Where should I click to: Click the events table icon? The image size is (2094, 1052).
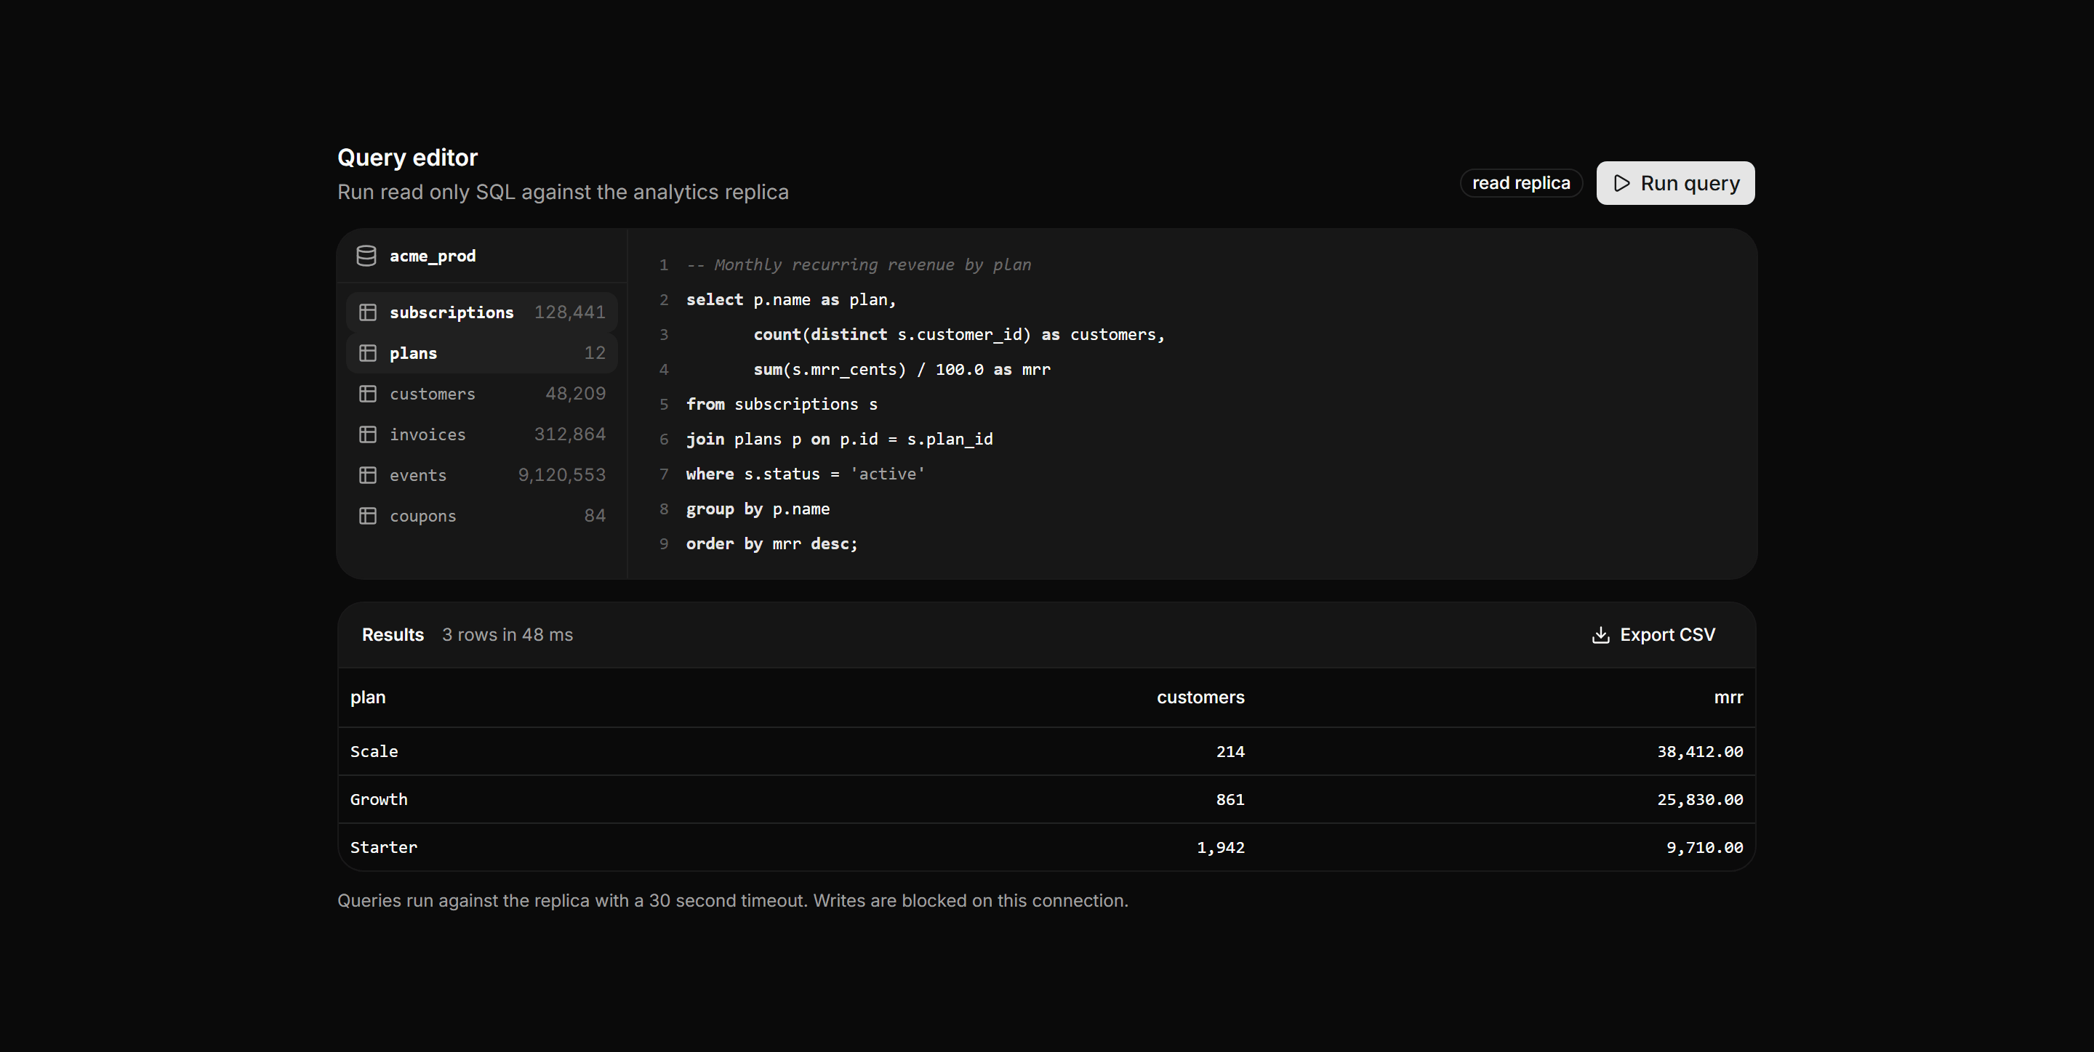pyautogui.click(x=367, y=474)
